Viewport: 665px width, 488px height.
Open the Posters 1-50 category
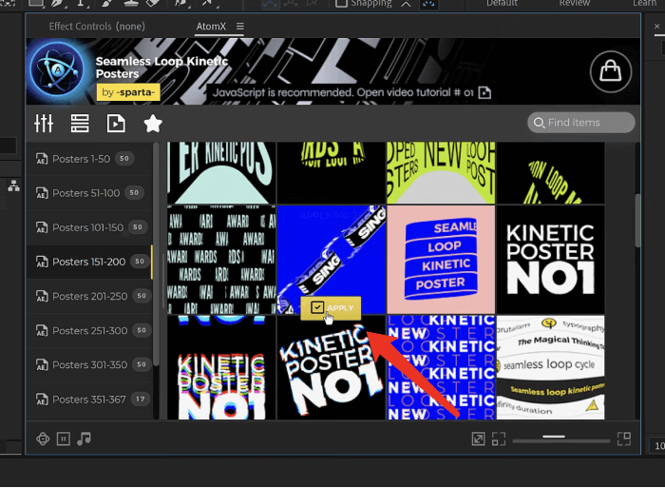click(89, 159)
